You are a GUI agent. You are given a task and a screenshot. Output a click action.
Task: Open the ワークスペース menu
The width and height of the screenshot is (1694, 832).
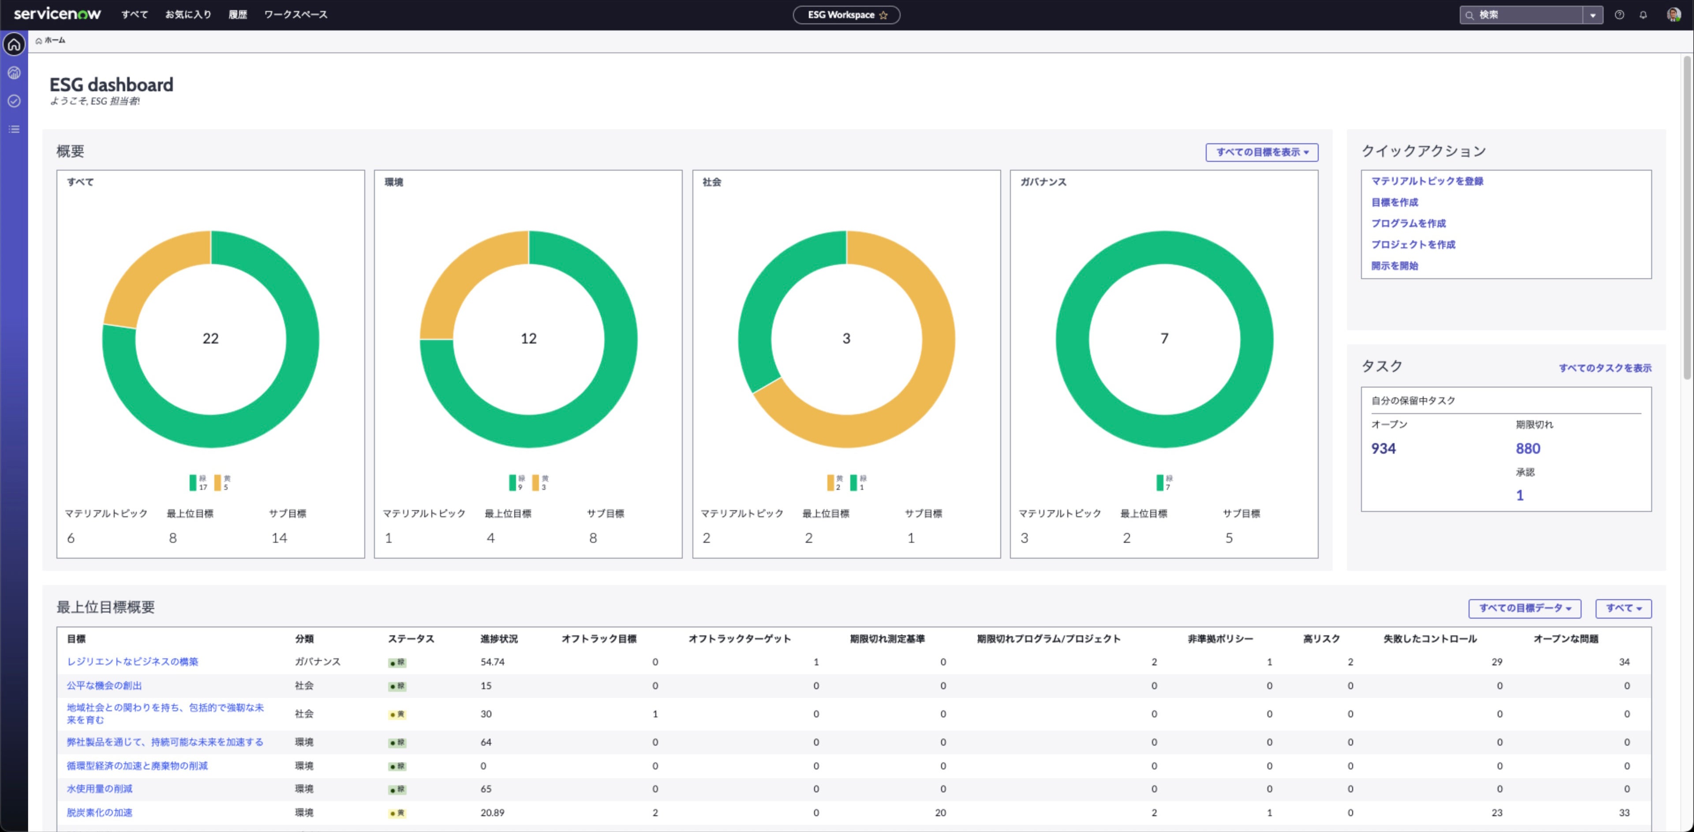point(295,14)
